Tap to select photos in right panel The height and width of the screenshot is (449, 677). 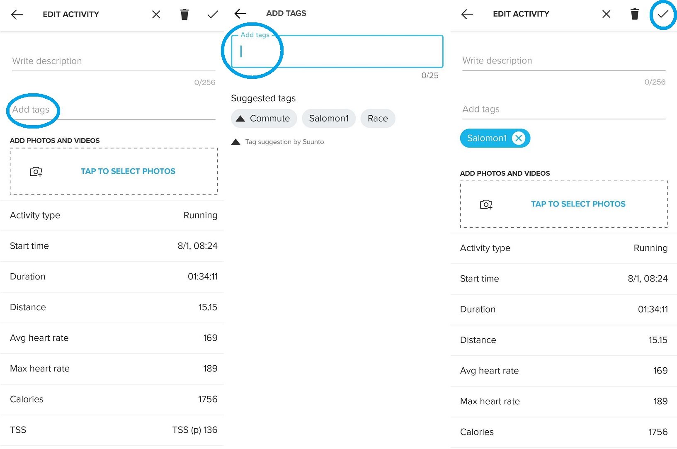pyautogui.click(x=578, y=204)
